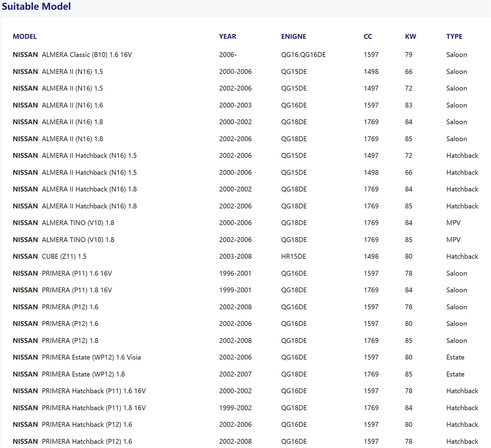This screenshot has height=448, width=491.
Task: Click the TYPE column header
Action: coord(454,37)
